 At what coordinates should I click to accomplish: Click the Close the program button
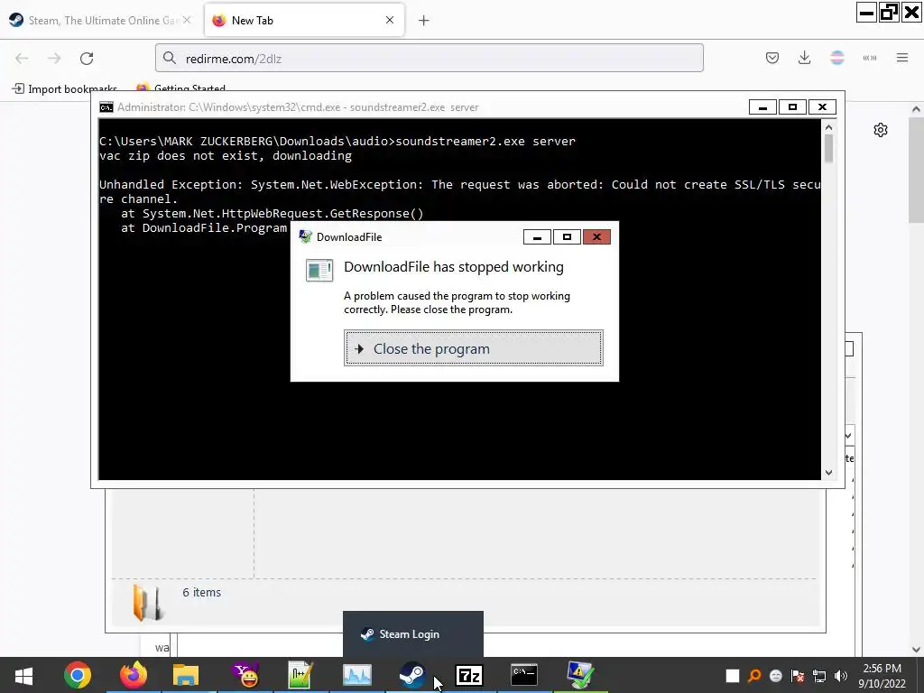click(473, 348)
